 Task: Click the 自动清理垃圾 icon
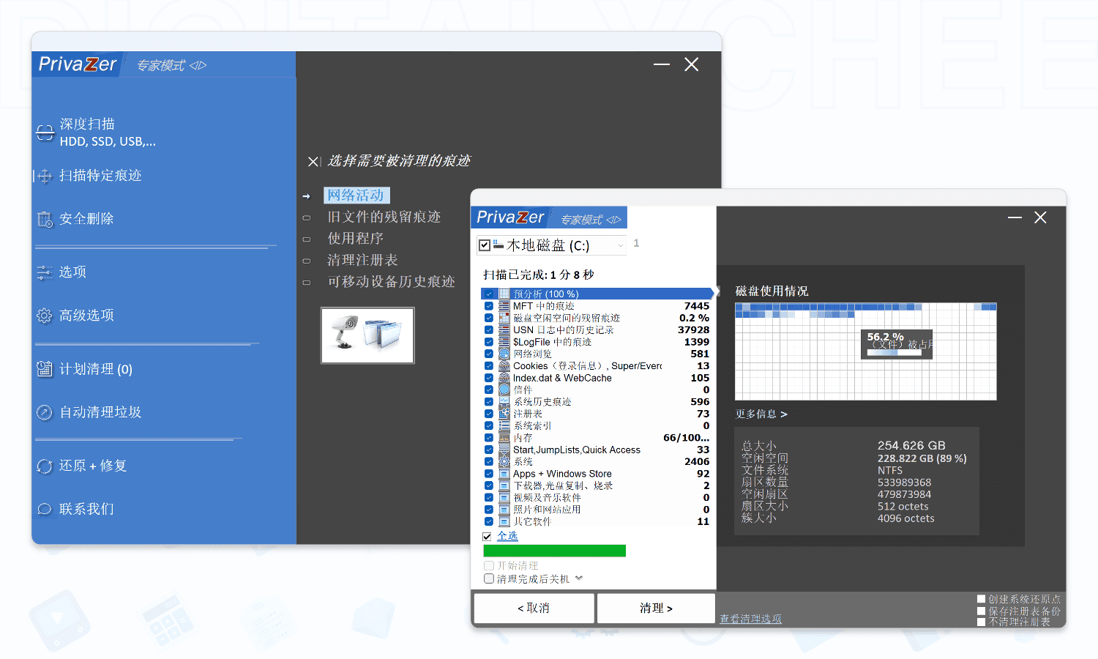(x=45, y=412)
